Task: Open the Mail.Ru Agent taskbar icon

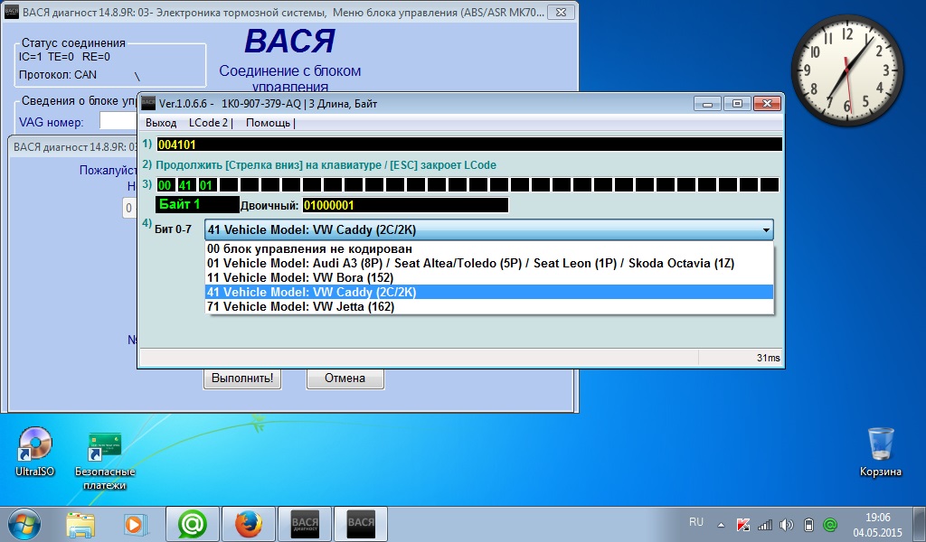Action: click(x=193, y=524)
